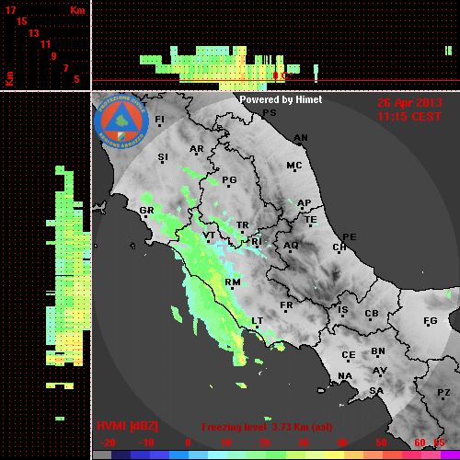Click the yellow segment of the color bar

pyautogui.click(x=334, y=455)
